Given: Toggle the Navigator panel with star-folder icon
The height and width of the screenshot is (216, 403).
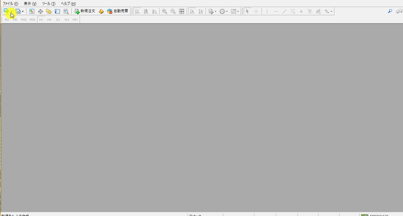Looking at the screenshot, I should click(x=49, y=11).
